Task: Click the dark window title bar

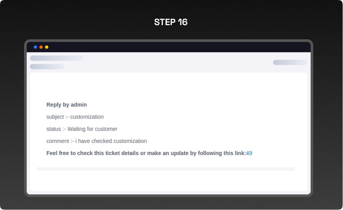Action: 172,47
